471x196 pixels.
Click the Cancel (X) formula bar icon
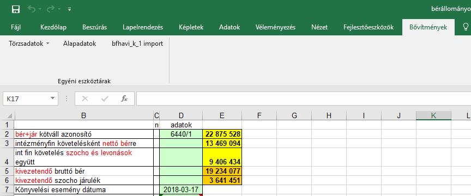click(x=85, y=99)
